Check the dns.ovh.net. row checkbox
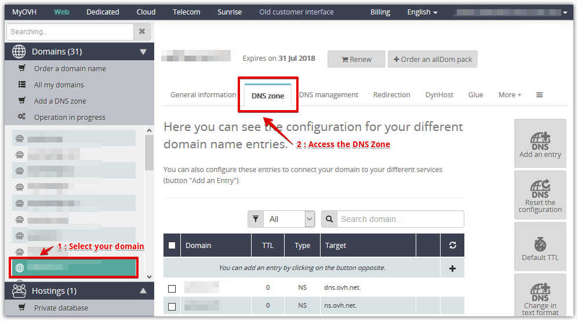This screenshot has height=321, width=578. [172, 289]
